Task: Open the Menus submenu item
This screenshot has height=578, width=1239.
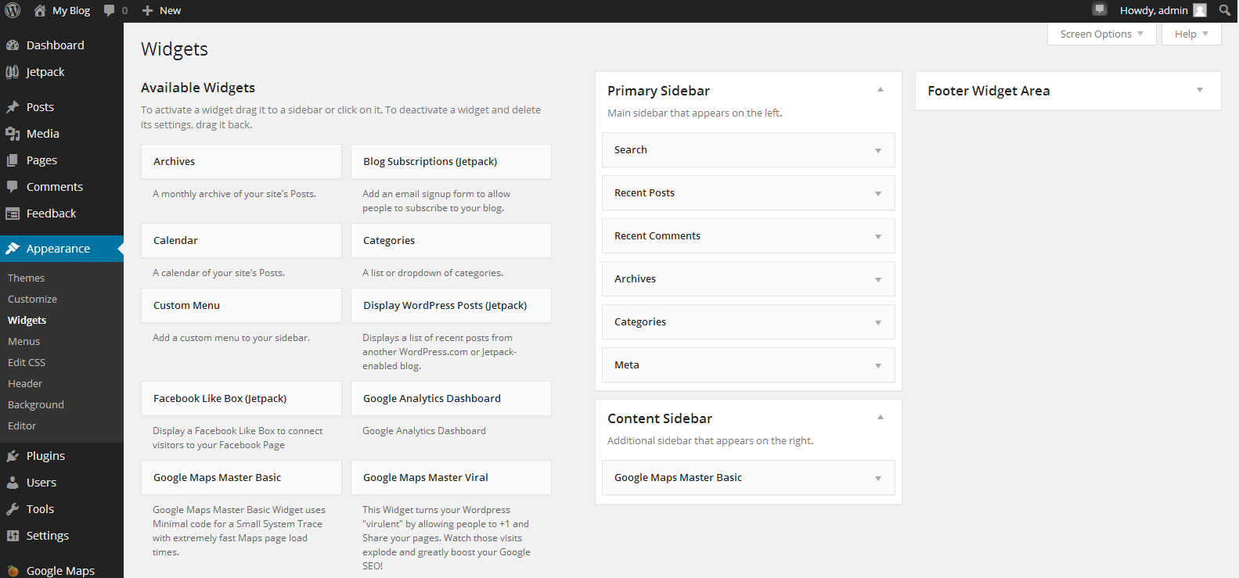Action: (23, 341)
